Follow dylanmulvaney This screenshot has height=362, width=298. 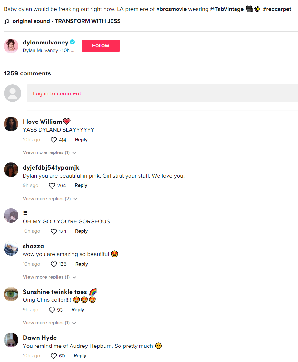(x=101, y=46)
